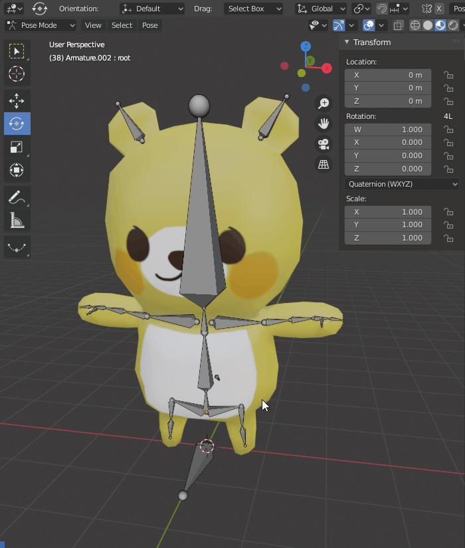This screenshot has height=548, width=465.
Task: Click blue Z axis on navigation gizmo
Action: point(306,46)
